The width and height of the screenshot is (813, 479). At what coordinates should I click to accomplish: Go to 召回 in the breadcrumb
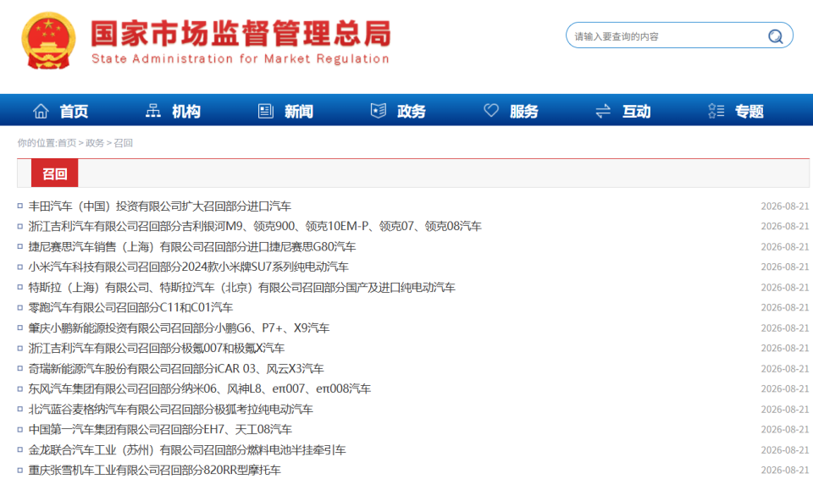click(x=124, y=143)
